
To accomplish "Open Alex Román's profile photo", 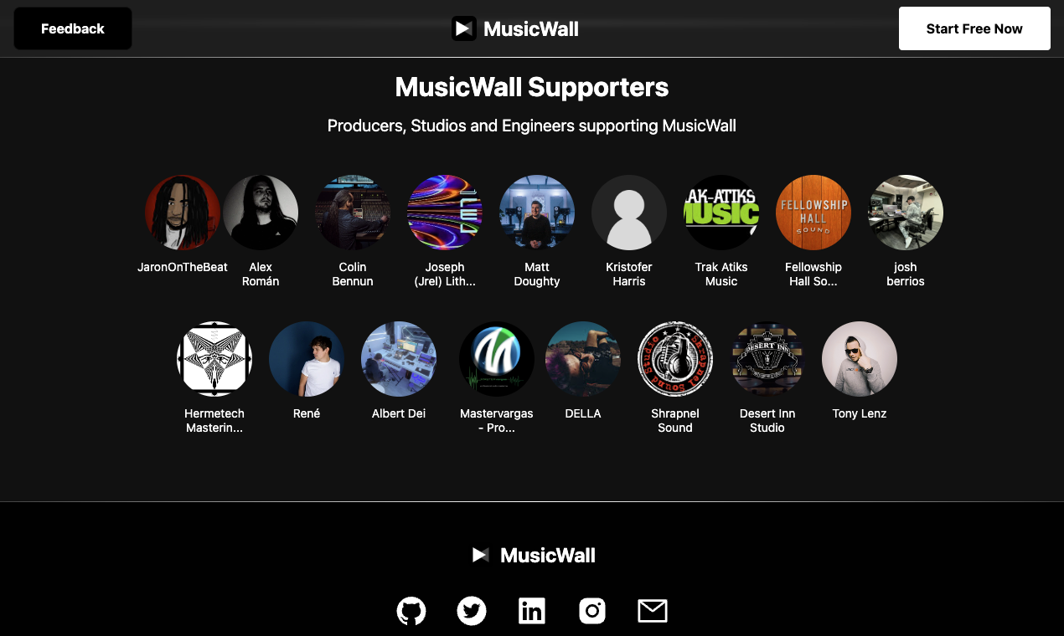I will [261, 213].
